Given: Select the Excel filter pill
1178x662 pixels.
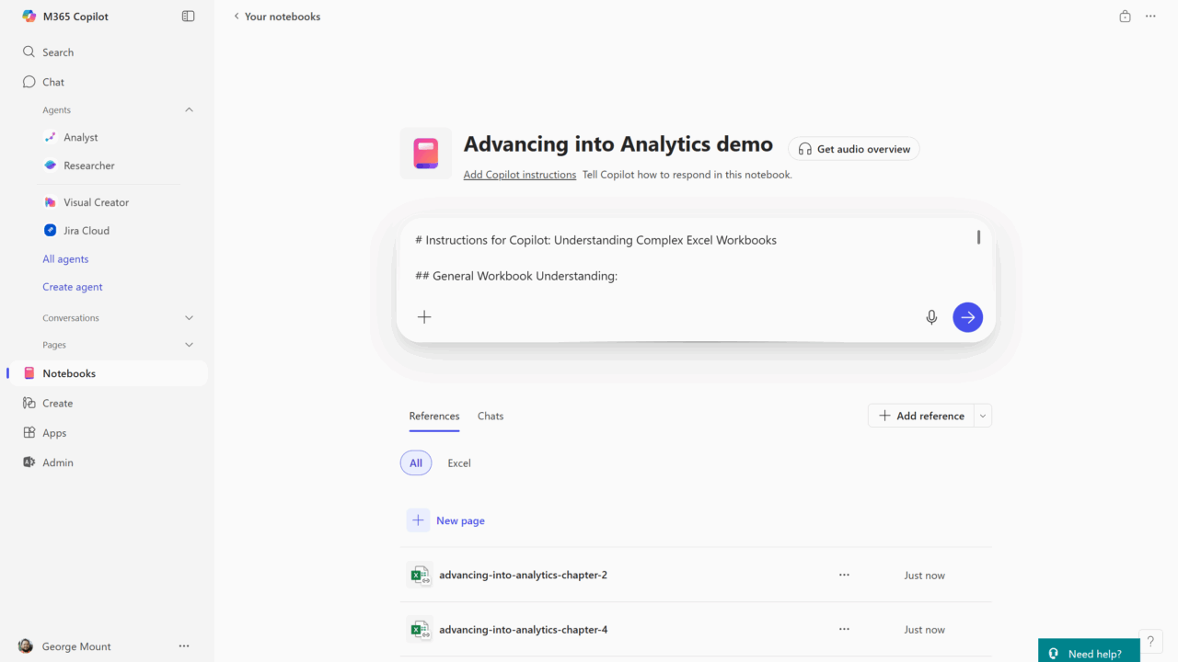Looking at the screenshot, I should tap(459, 463).
